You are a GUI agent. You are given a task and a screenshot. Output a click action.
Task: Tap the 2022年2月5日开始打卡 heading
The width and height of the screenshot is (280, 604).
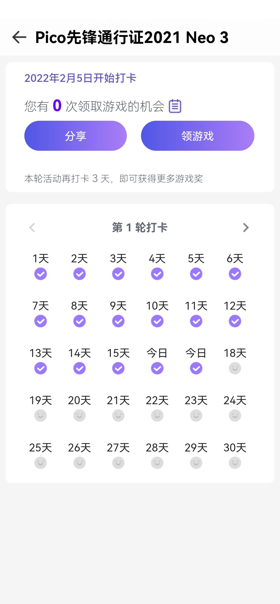pyautogui.click(x=80, y=78)
